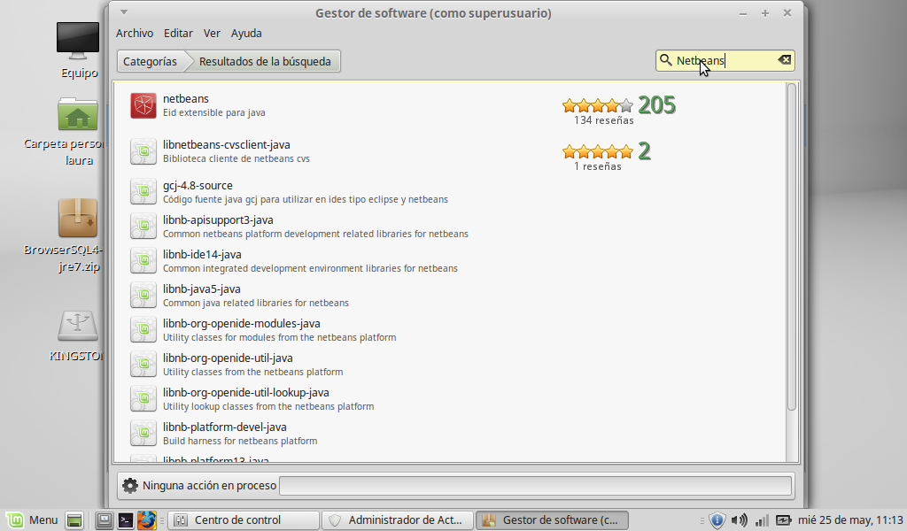The image size is (907, 531).
Task: Go back to Categorías
Action: 150,61
